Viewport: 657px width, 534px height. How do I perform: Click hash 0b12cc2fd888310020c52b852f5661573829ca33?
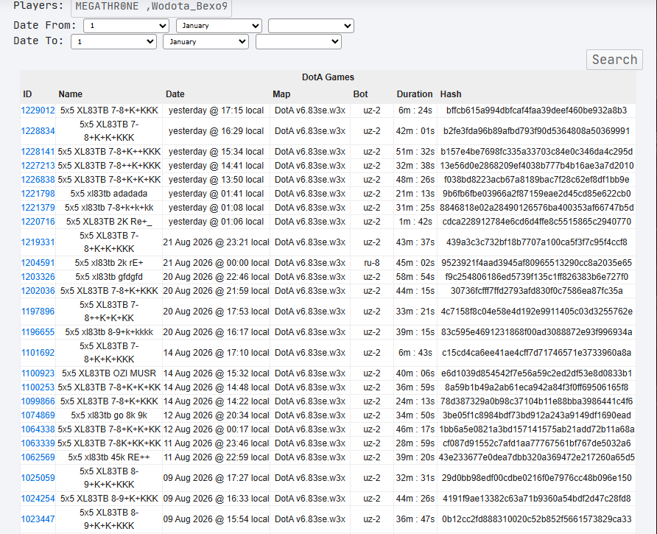coord(536,519)
